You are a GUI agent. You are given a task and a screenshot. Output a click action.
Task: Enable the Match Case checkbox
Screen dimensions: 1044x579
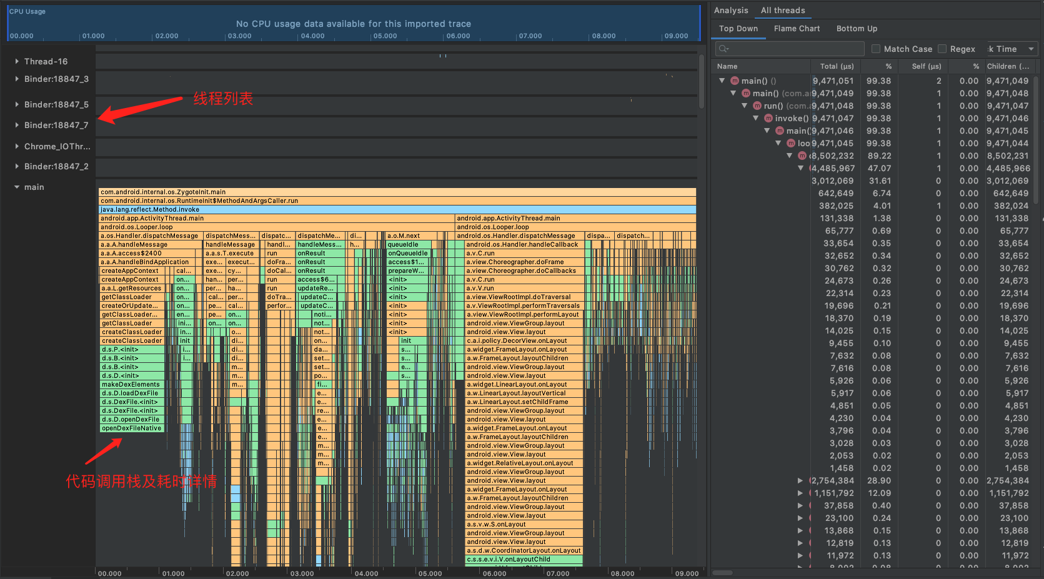click(877, 49)
